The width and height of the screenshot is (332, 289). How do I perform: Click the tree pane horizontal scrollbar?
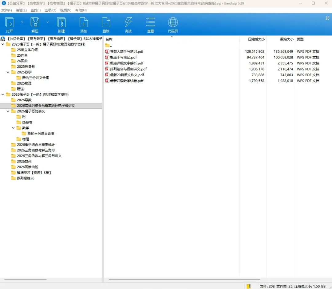pos(26,280)
